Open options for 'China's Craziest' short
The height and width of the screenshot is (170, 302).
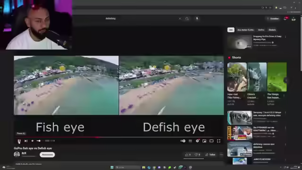click(264, 95)
